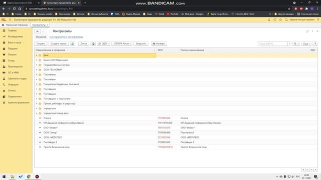Click the Отчеты chart icon
321x180 pixels.
4,90
